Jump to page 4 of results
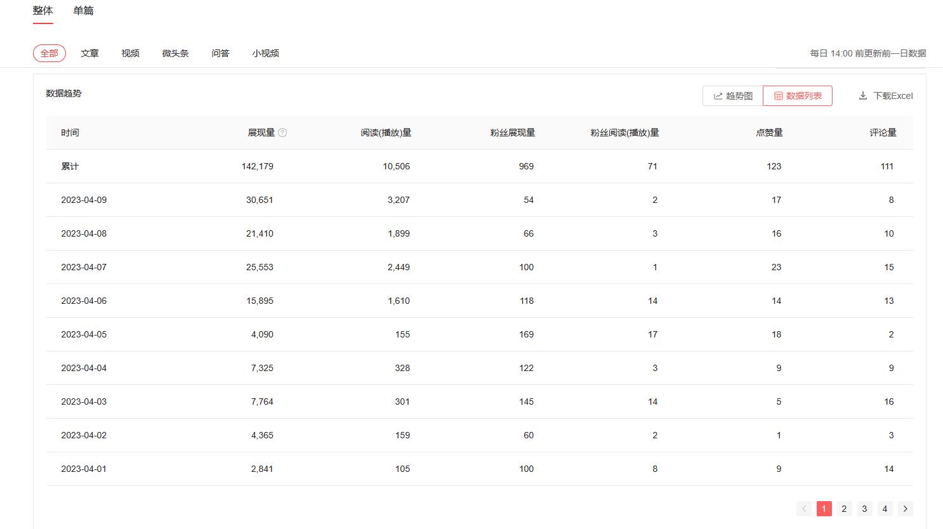The image size is (943, 529). pos(885,508)
